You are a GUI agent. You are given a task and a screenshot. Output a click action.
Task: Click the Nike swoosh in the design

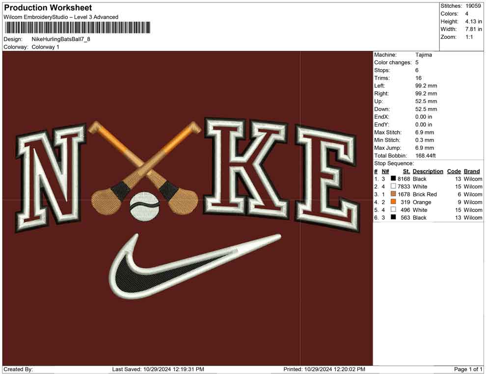[195, 267]
